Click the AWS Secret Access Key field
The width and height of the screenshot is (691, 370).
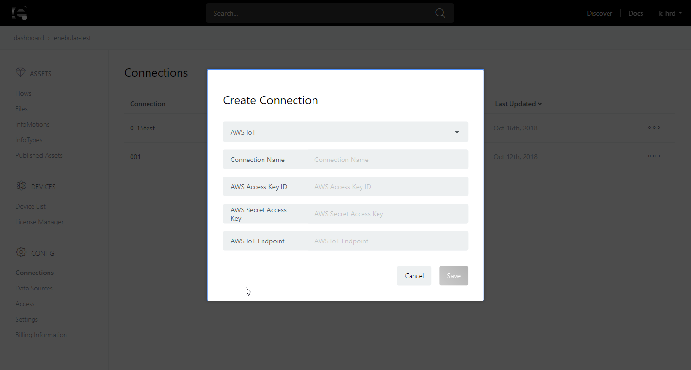pos(388,214)
